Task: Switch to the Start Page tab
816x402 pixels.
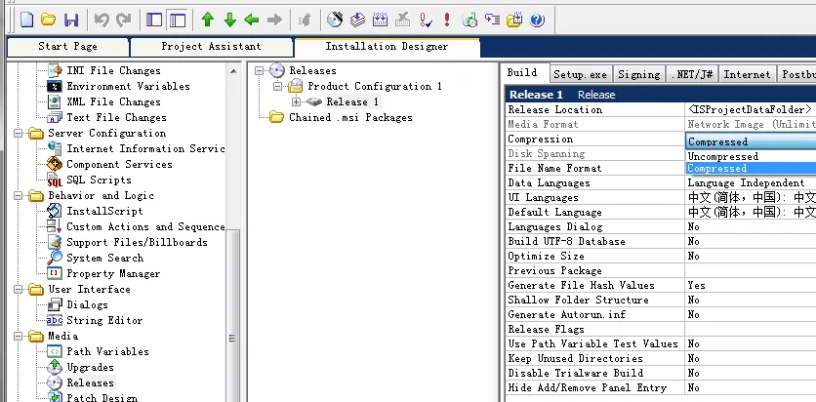Action: [x=67, y=47]
